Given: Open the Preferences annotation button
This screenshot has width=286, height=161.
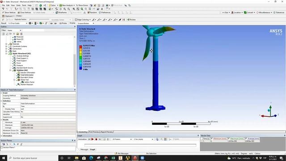Looking at the screenshot, I should (x=105, y=13).
